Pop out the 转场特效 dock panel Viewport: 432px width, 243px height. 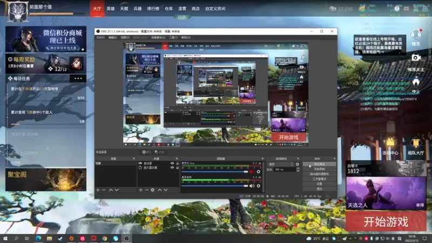[x=298, y=159]
